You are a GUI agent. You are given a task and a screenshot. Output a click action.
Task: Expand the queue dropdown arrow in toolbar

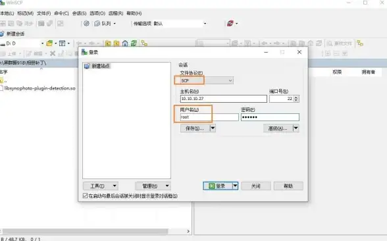click(x=115, y=24)
